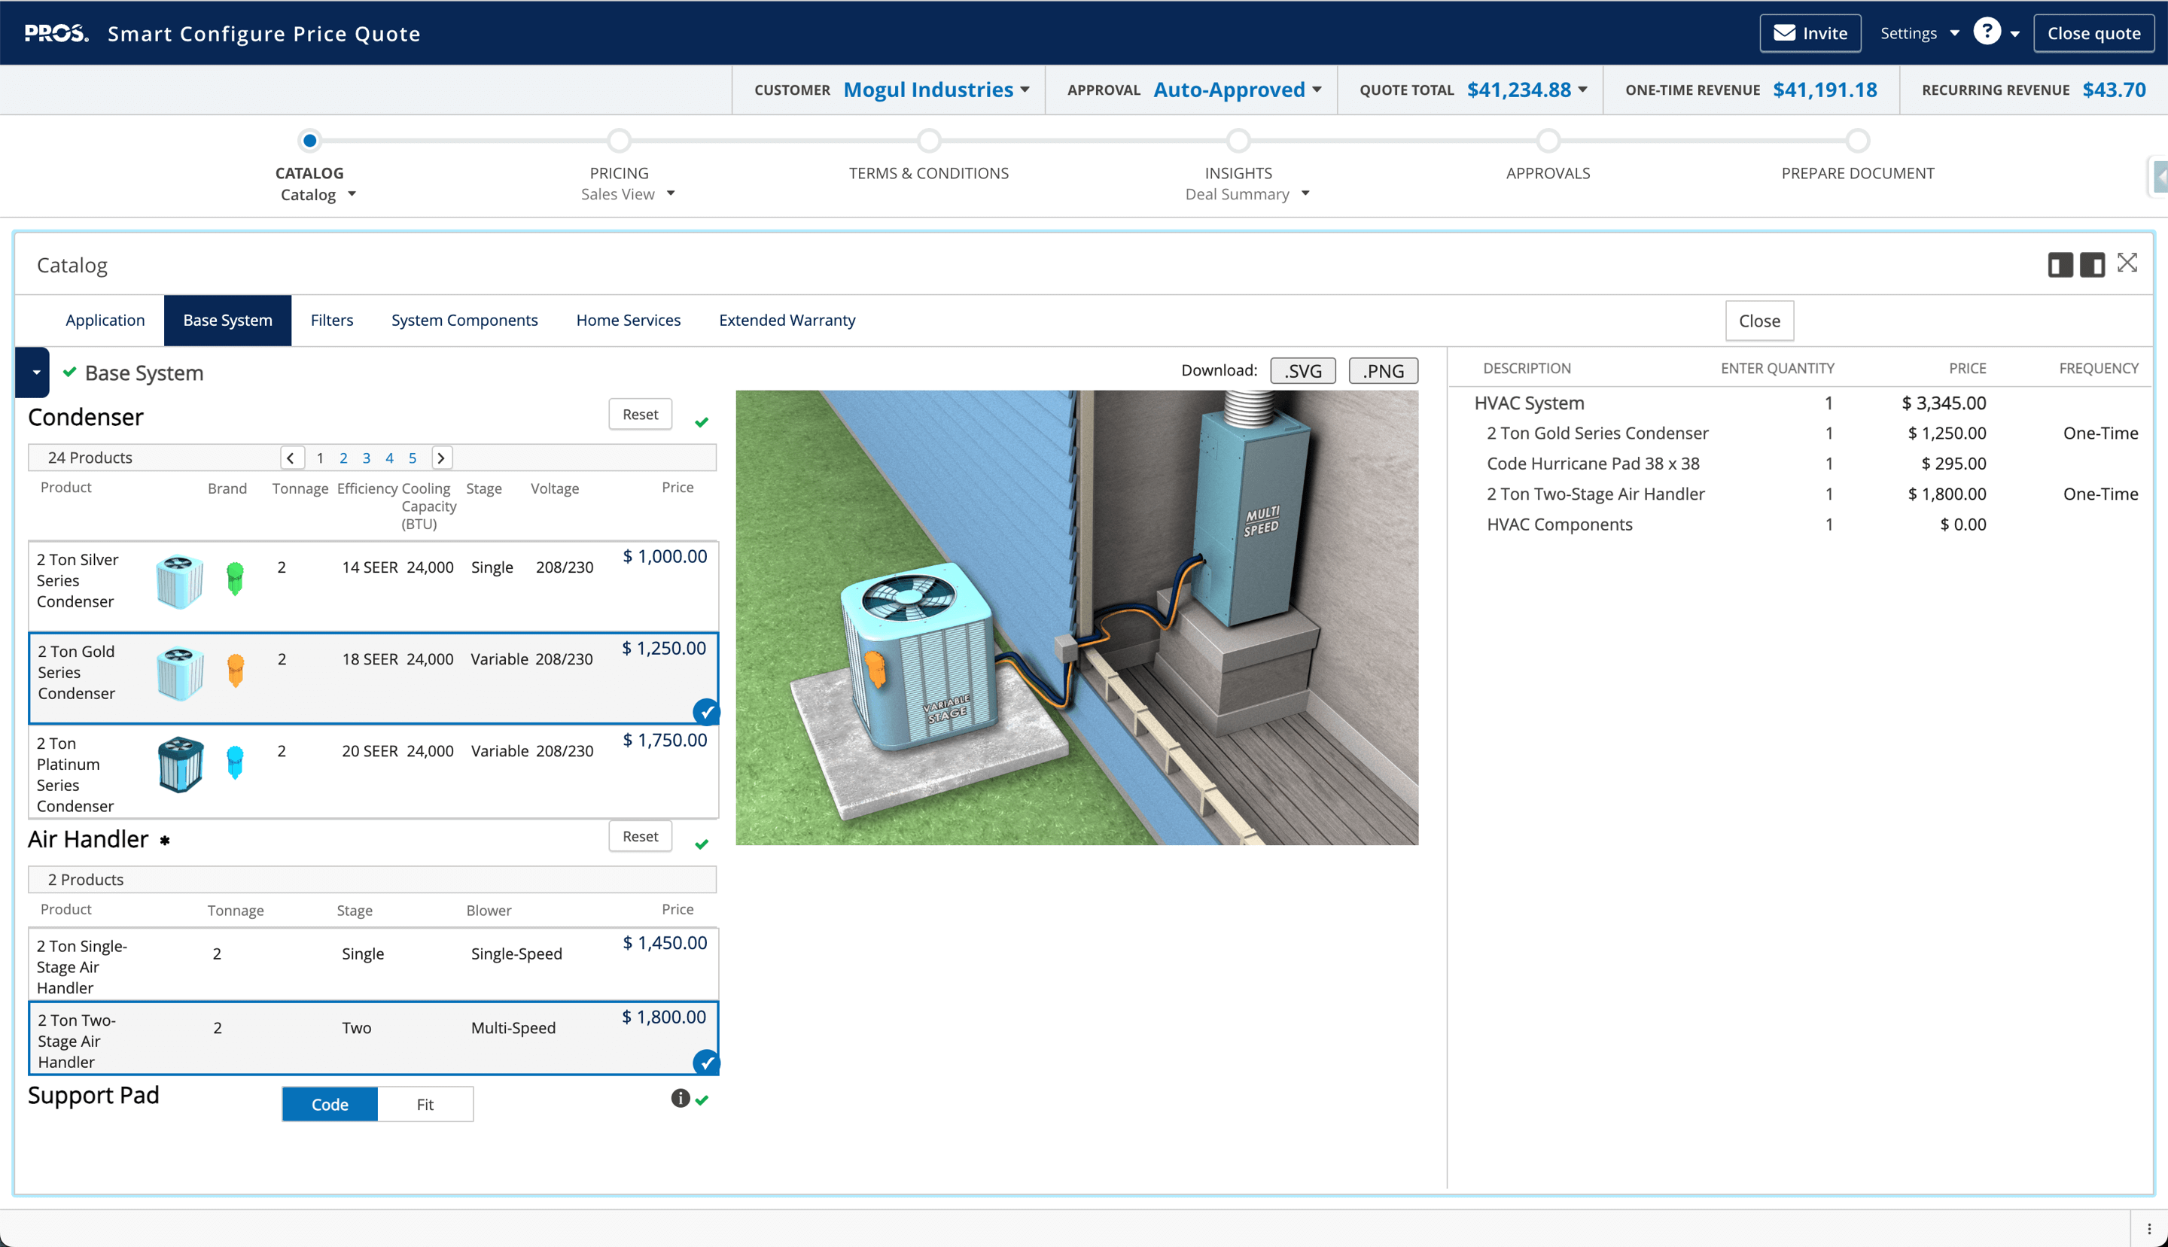The height and width of the screenshot is (1247, 2168).
Task: Select the orange brand swatch on Gold condenser row
Action: point(236,671)
